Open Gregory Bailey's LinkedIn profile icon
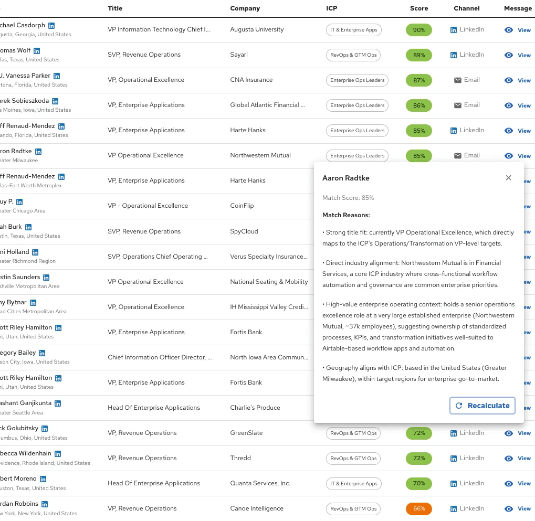535x521 pixels. pos(42,353)
